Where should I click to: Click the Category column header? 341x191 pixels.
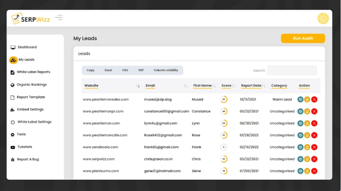click(279, 86)
